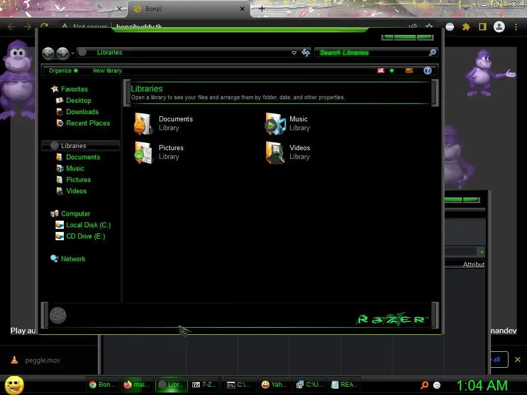The image size is (527, 395).
Task: Open Documents in the sidebar tree
Action: tap(83, 157)
